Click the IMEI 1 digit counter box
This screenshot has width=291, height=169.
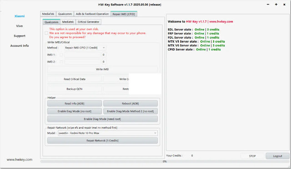point(104,55)
